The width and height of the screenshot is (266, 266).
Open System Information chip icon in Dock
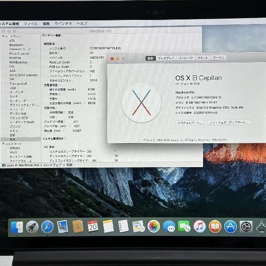point(261,227)
